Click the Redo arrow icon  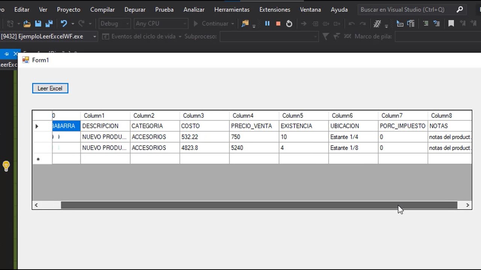[82, 24]
